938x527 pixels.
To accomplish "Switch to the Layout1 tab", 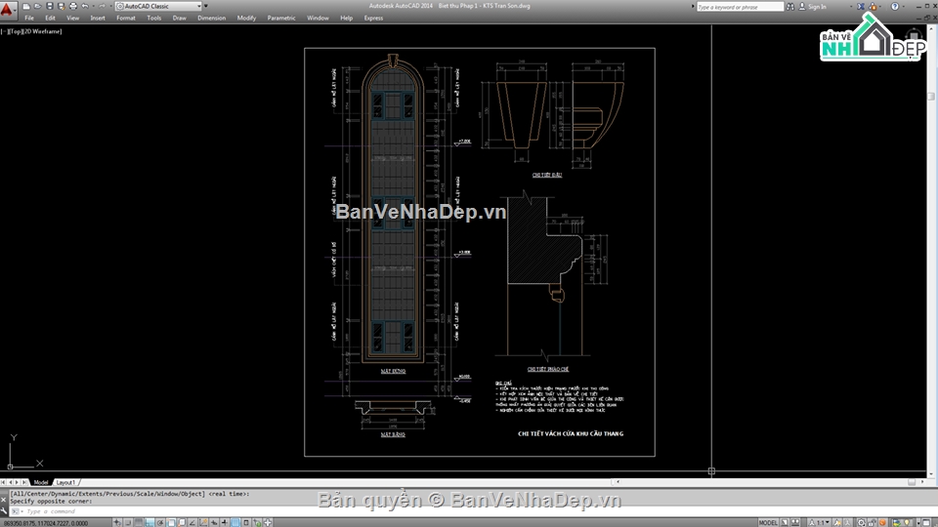I will [65, 482].
